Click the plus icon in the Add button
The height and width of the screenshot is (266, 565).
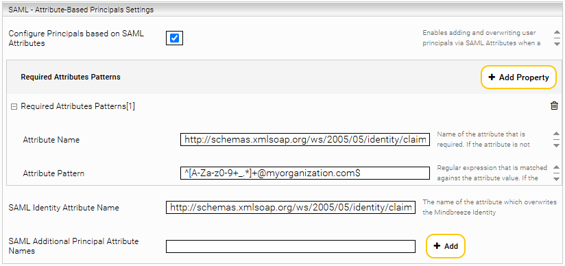click(x=437, y=246)
